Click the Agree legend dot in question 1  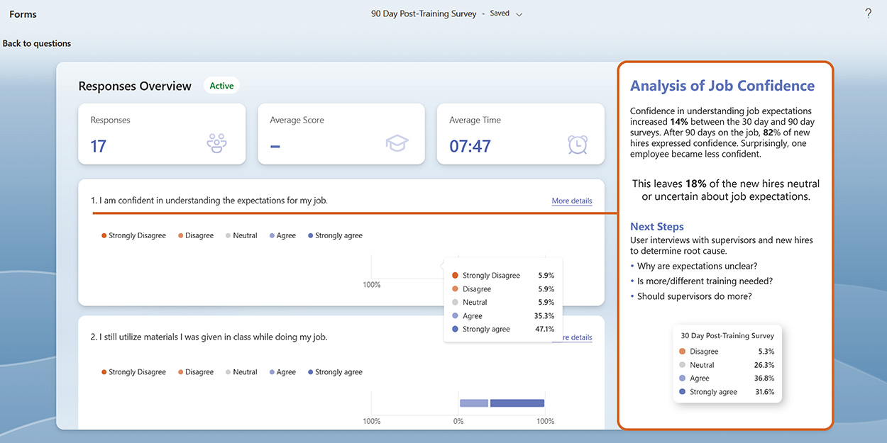pos(272,235)
